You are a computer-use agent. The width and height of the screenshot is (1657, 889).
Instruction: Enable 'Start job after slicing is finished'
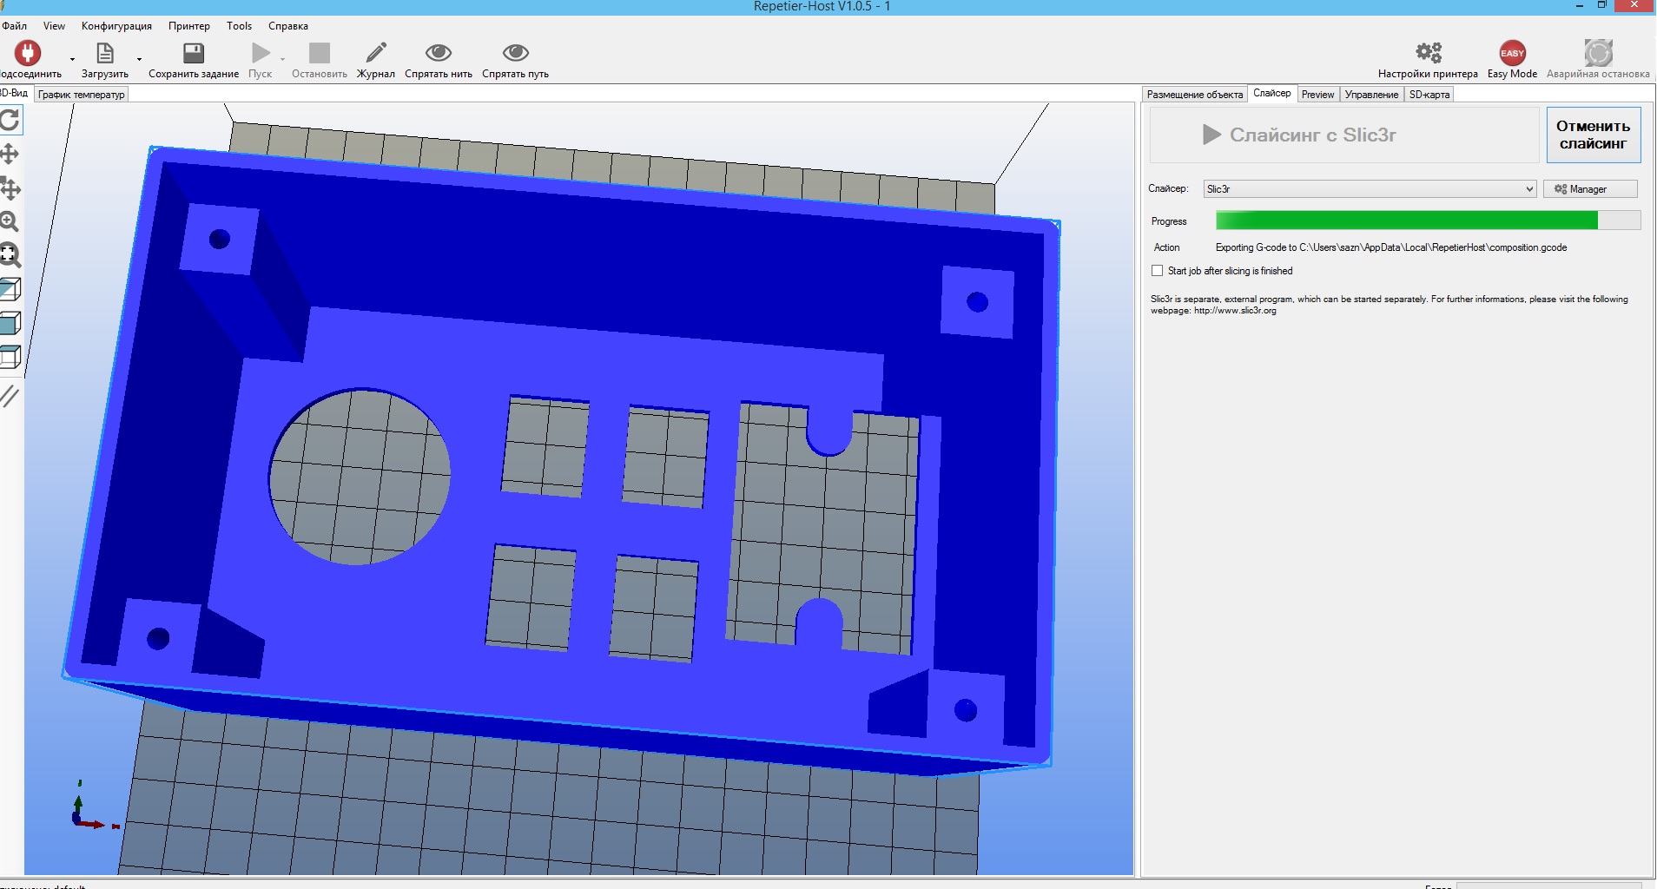click(x=1157, y=271)
